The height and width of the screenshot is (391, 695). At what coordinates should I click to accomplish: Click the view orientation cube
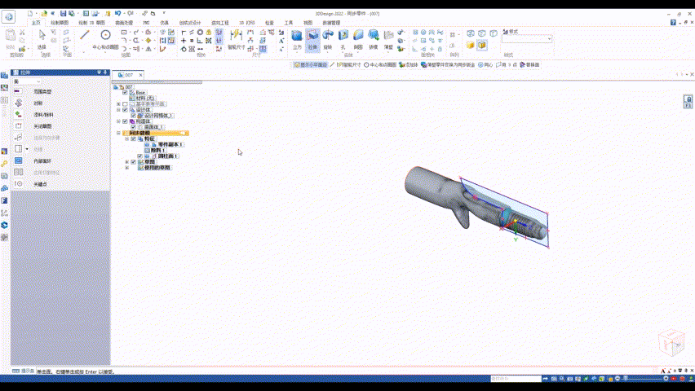671,342
